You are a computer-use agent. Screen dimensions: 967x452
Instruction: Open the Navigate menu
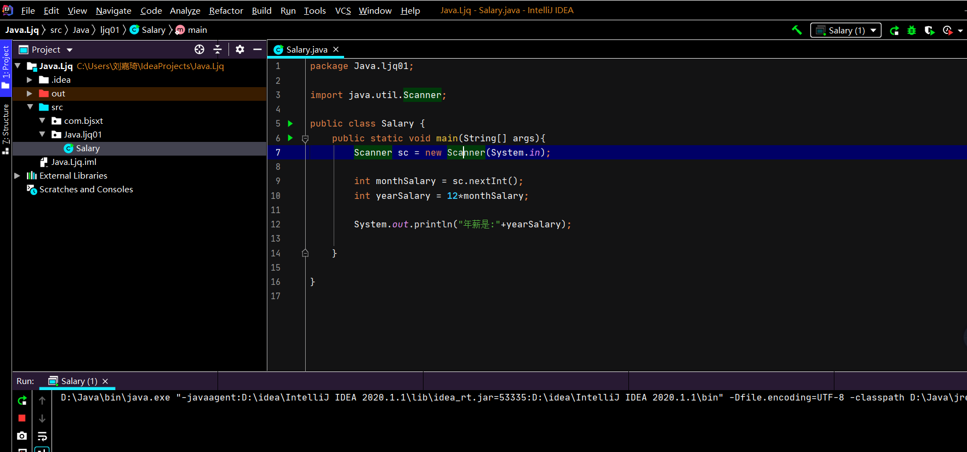coord(113,10)
